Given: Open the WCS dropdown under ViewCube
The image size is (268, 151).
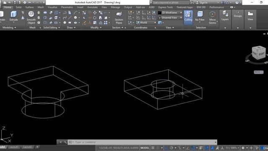Looking at the screenshot, I should (259, 72).
